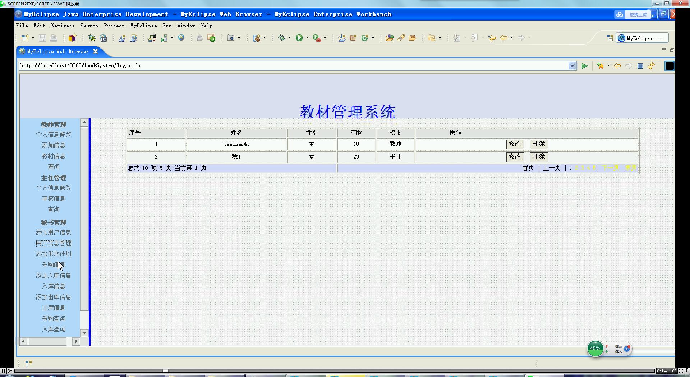Open the Project menu
Image resolution: width=690 pixels, height=377 pixels.
coord(114,26)
